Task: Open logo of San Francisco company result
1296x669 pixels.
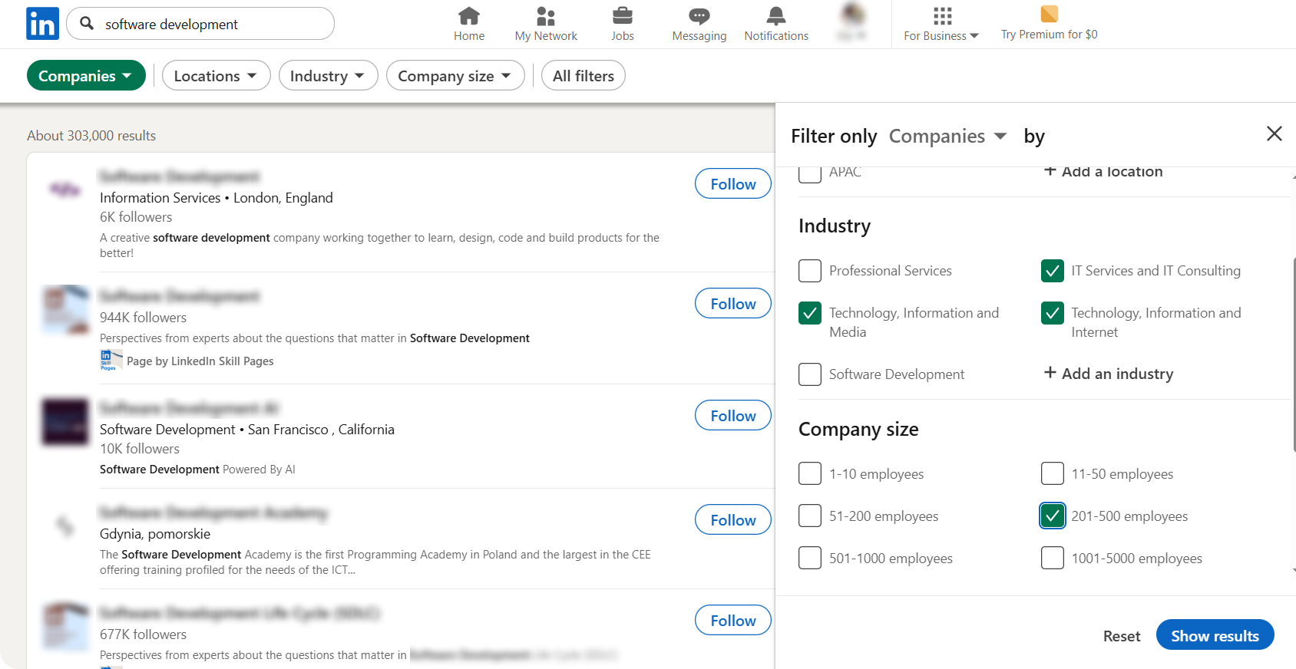Action: (65, 422)
